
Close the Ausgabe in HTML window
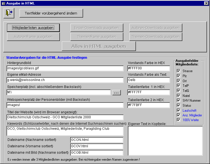pos(206,3)
